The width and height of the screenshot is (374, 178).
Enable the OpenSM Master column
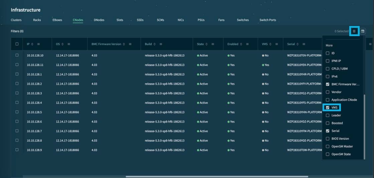328,147
